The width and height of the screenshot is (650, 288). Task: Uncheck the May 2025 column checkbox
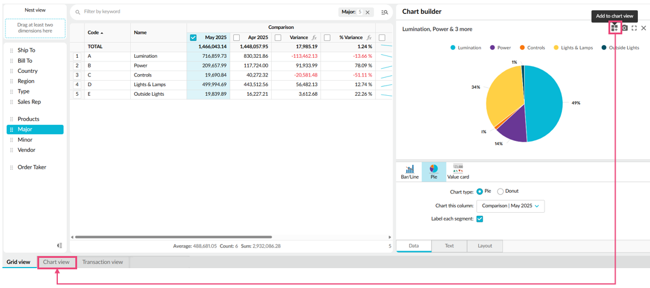[x=193, y=37]
